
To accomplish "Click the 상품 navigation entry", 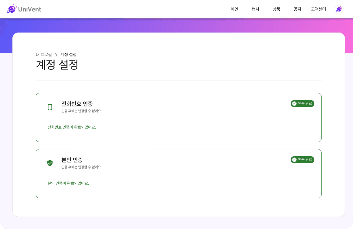I will pyautogui.click(x=276, y=9).
